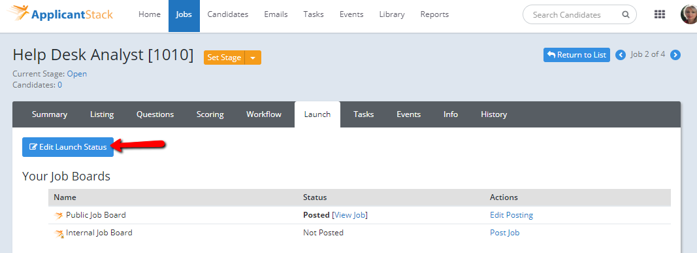697x253 pixels.
Task: Switch to the Questions tab
Action: (x=155, y=114)
